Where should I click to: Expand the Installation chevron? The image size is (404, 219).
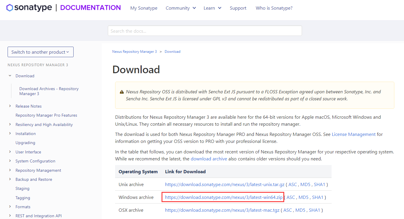pyautogui.click(x=10, y=134)
